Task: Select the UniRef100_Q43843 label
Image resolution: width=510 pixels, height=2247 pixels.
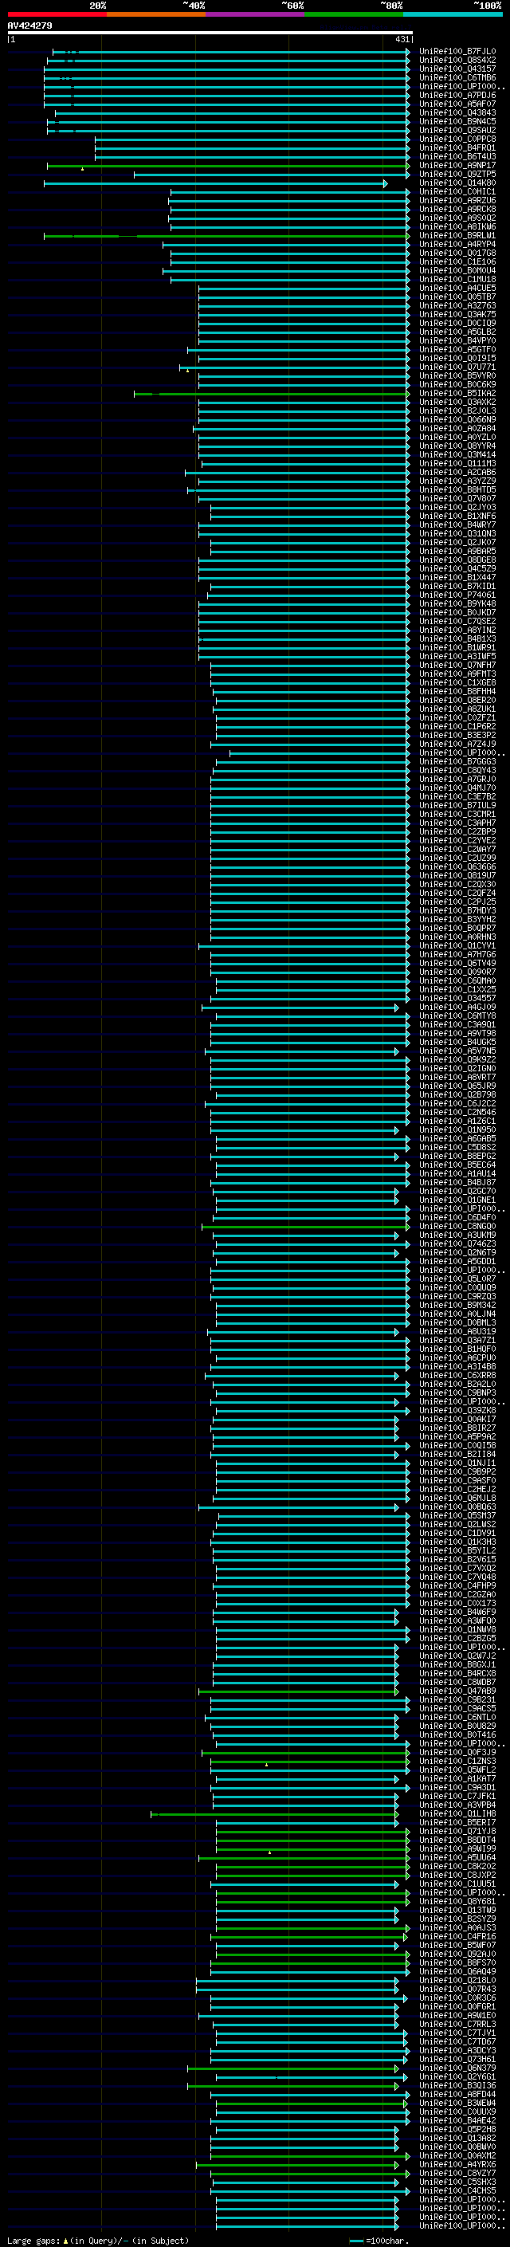Action: 457,112
